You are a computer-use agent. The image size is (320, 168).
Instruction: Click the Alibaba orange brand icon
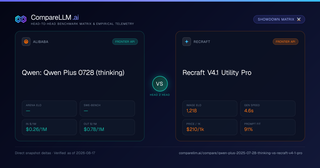tap(26, 42)
